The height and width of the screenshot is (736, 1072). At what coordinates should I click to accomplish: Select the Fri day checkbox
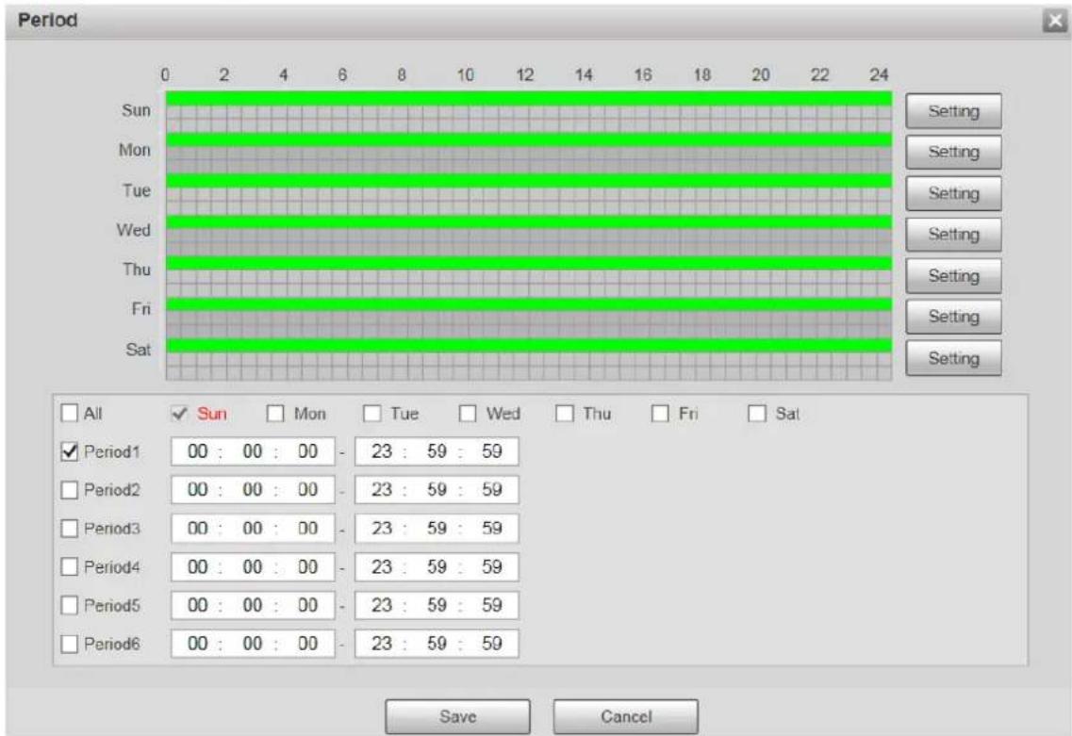coord(660,414)
